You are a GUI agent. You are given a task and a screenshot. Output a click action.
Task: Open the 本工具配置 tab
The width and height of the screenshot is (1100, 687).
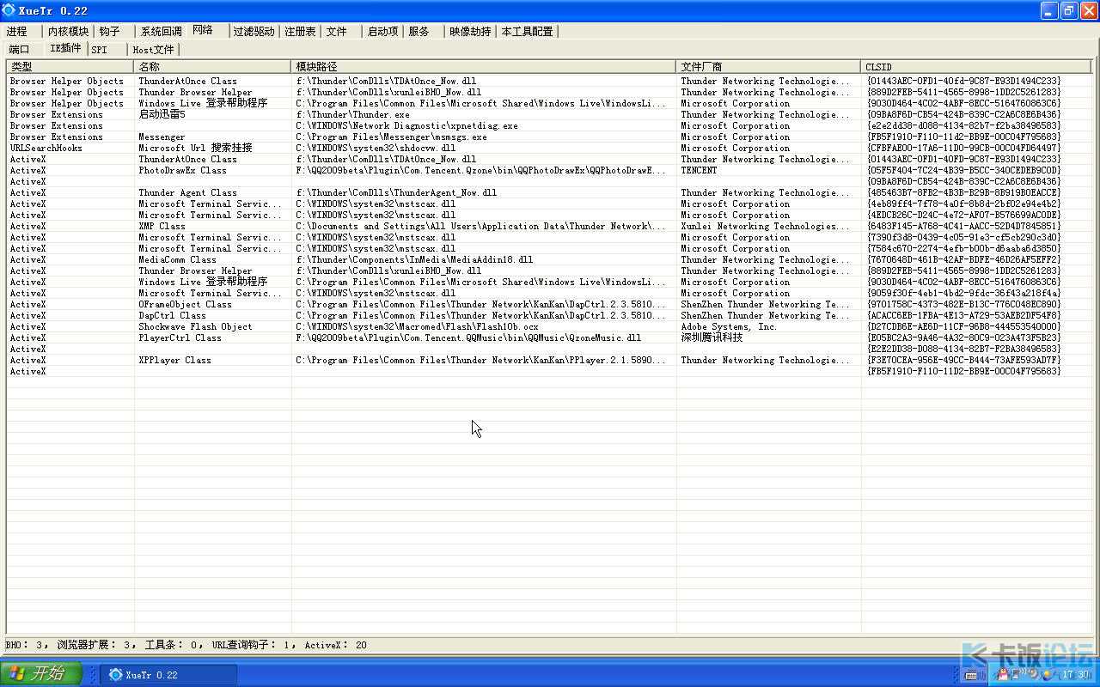coord(527,31)
